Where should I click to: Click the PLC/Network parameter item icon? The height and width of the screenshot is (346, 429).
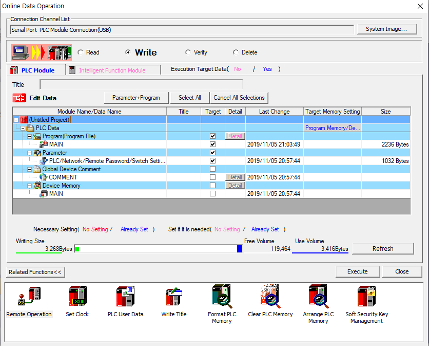(x=44, y=161)
